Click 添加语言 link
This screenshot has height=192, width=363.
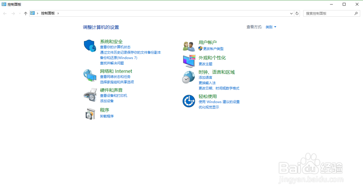(x=205, y=77)
